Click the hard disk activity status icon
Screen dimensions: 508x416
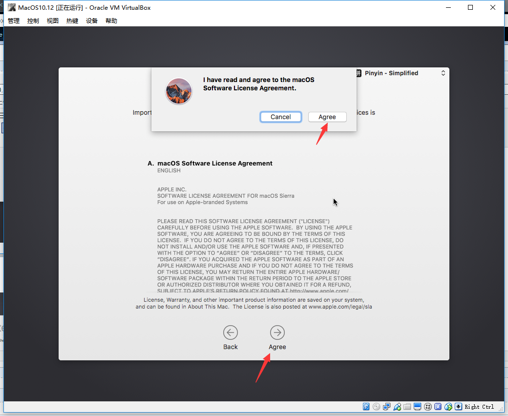(x=366, y=407)
